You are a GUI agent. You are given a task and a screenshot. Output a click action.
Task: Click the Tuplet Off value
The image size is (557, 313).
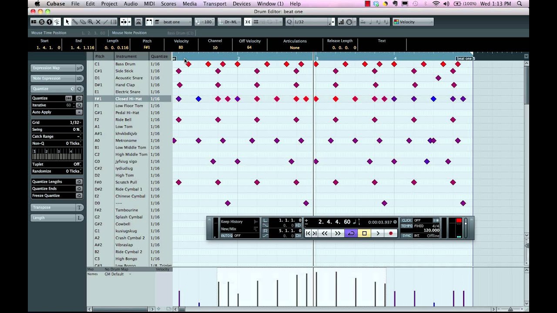tap(77, 164)
